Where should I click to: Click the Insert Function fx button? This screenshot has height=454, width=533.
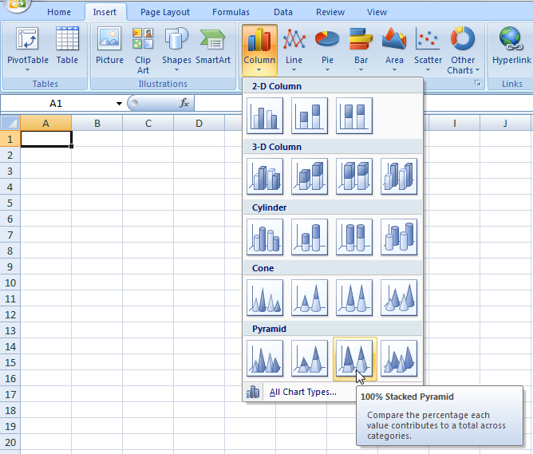[184, 103]
